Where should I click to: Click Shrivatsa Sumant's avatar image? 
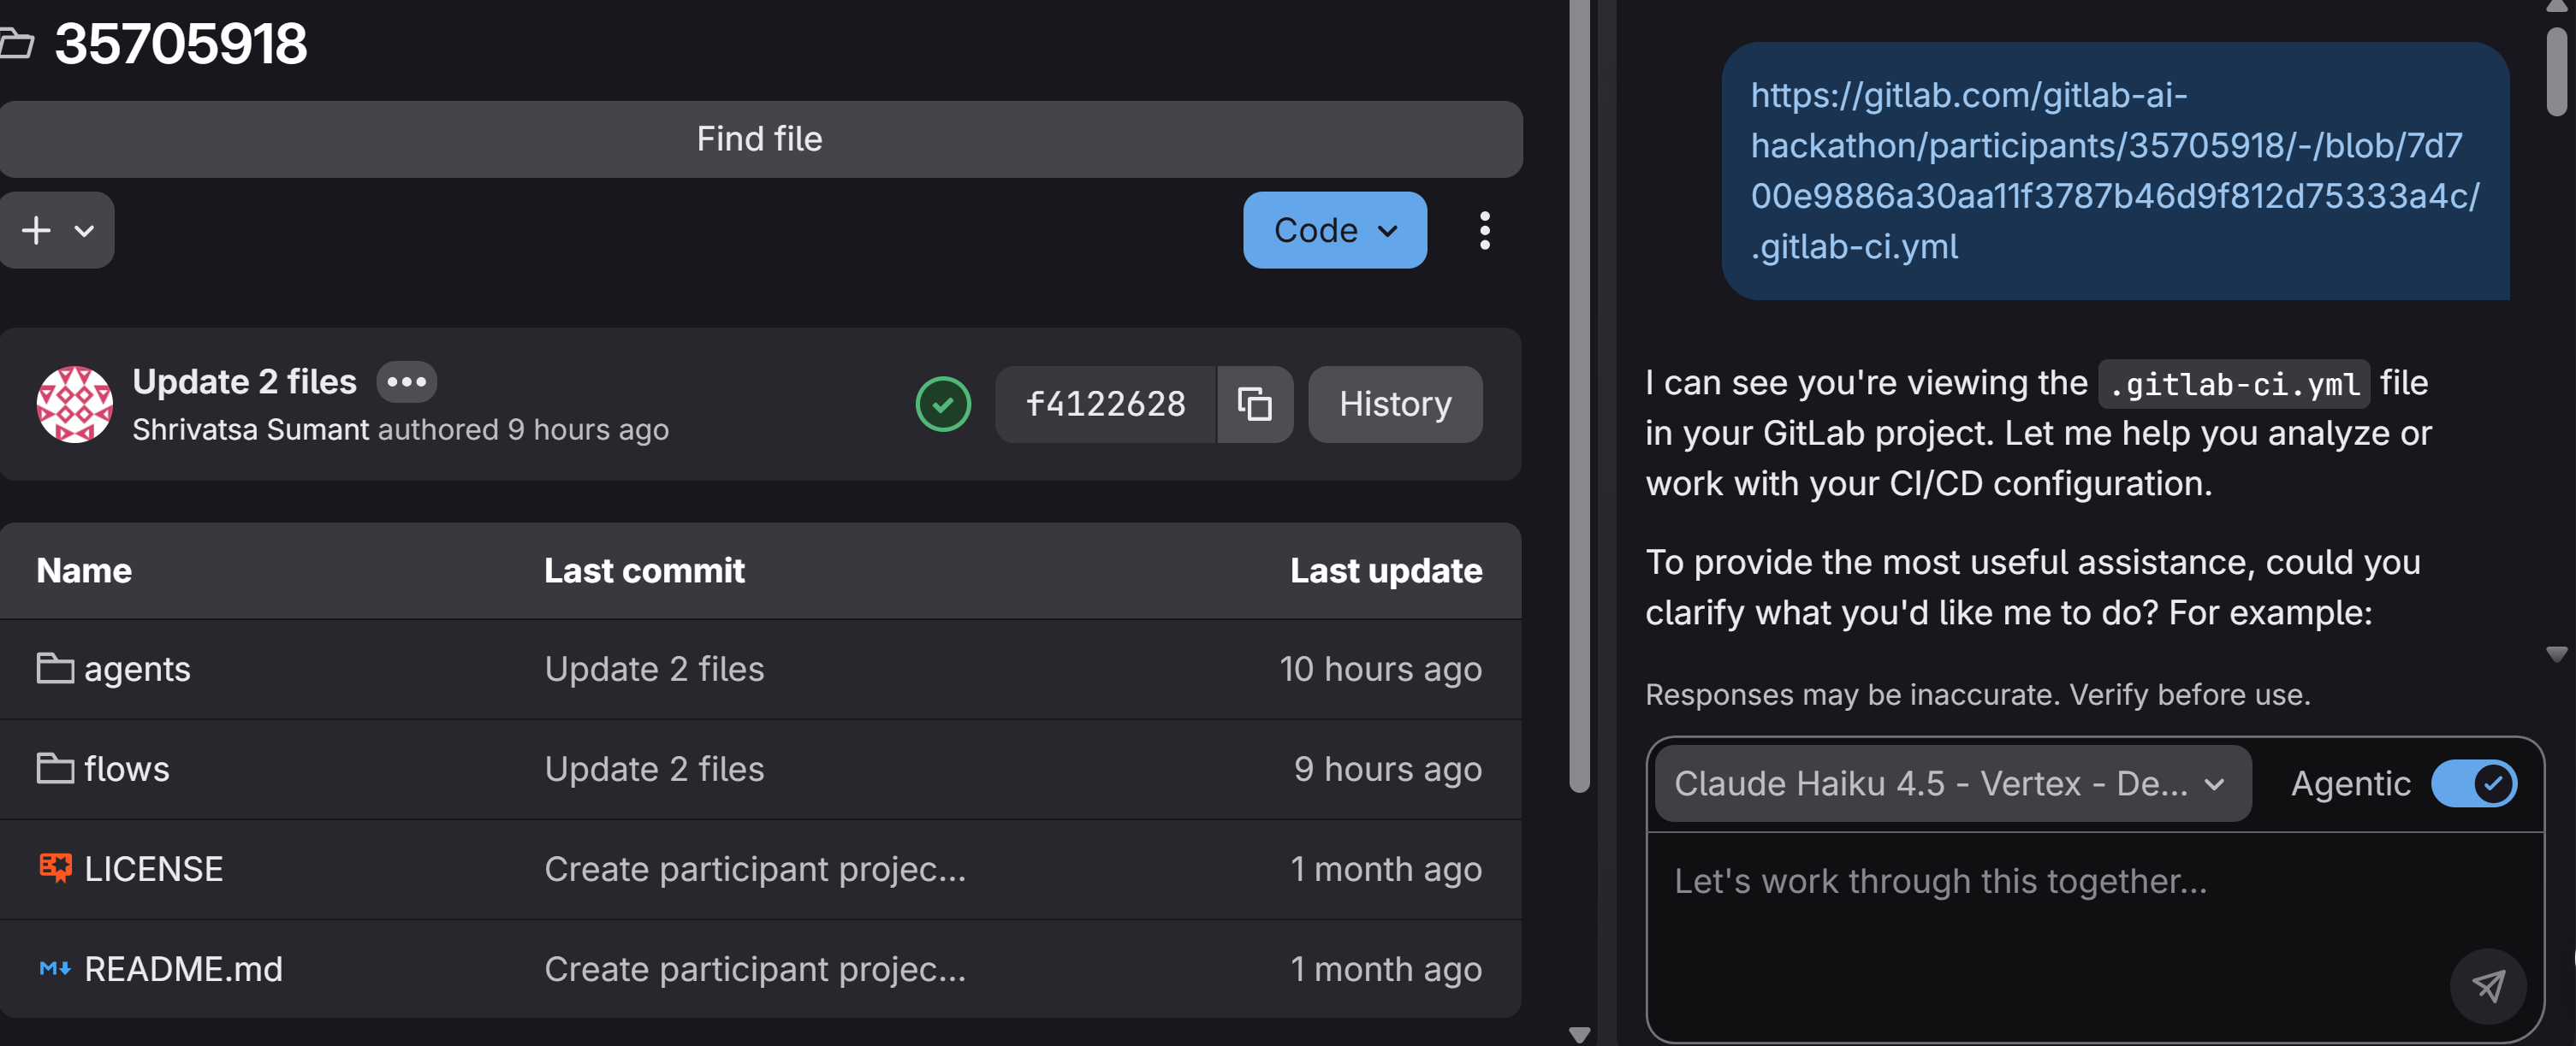pyautogui.click(x=74, y=404)
